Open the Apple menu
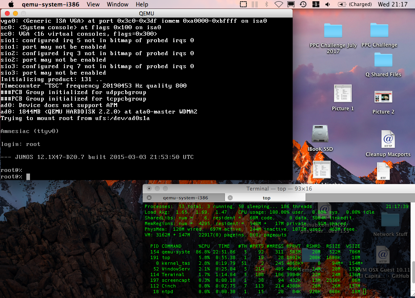415x298 pixels. click(11, 4)
